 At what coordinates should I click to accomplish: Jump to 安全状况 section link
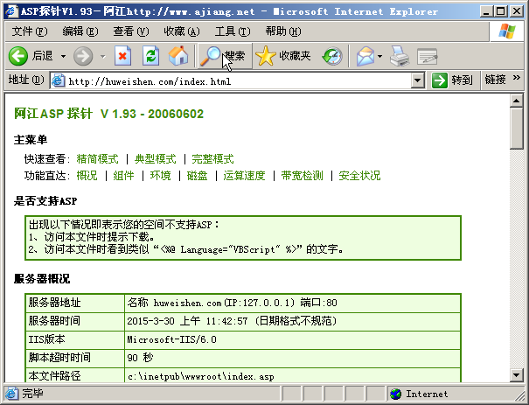359,176
